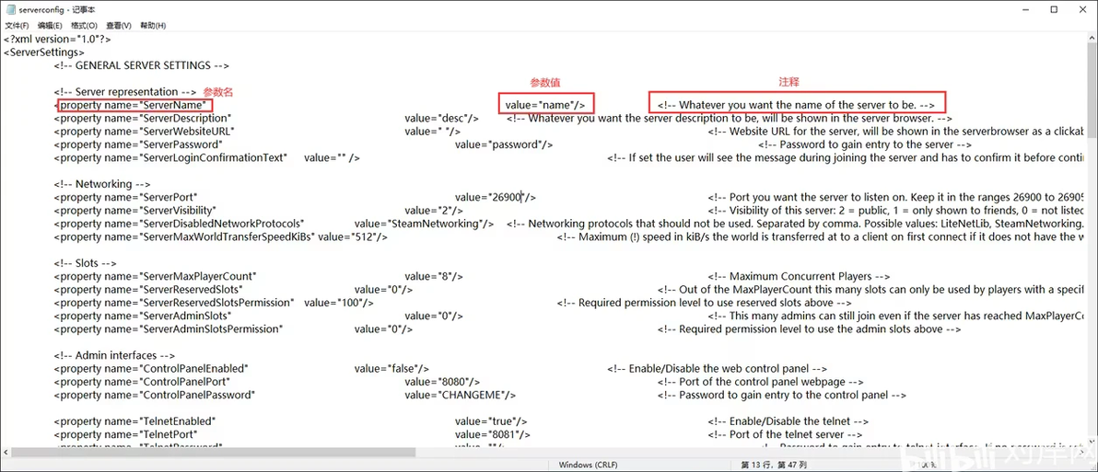Screen dimensions: 1098x472
Task: Click property name="ServerAdminSlots"
Action: coord(142,317)
